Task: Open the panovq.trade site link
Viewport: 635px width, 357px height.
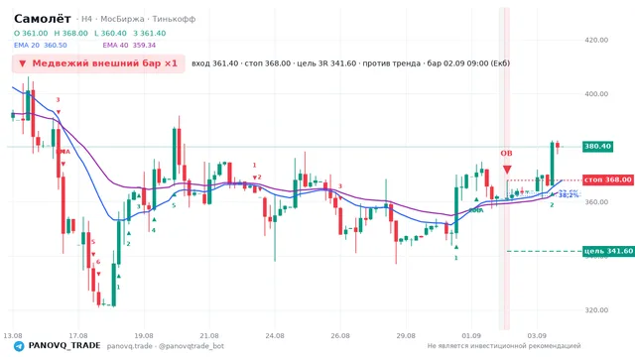Action: [130, 346]
